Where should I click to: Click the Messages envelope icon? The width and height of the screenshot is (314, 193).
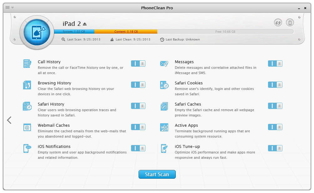tap(164, 64)
